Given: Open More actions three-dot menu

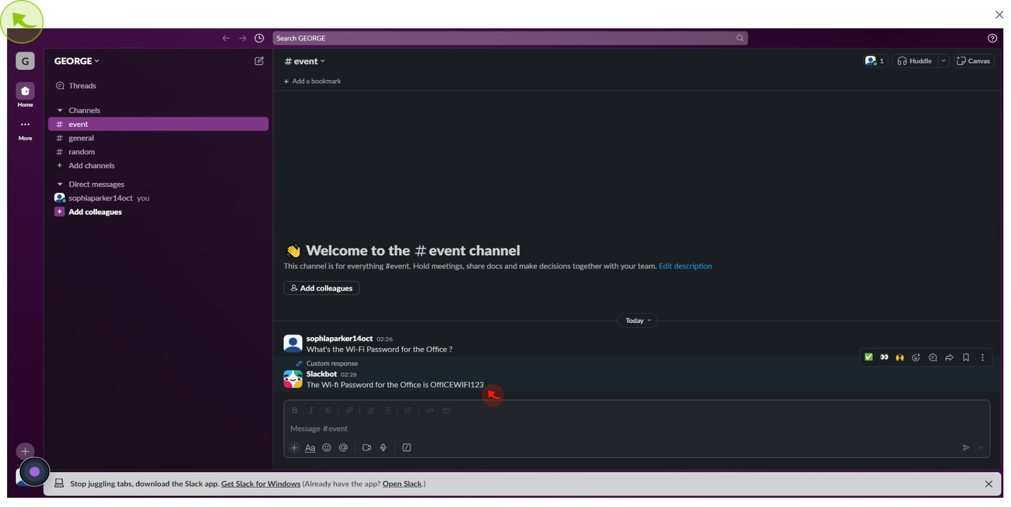Looking at the screenshot, I should [983, 357].
